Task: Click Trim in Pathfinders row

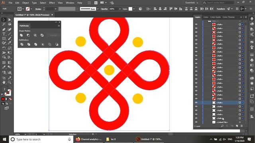Action: point(29,44)
